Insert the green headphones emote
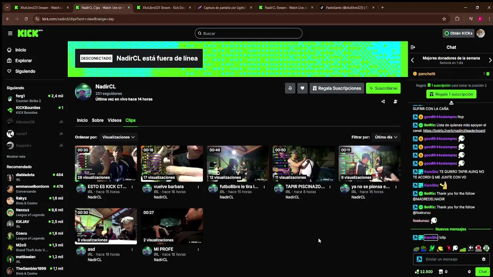 [x=486, y=249]
